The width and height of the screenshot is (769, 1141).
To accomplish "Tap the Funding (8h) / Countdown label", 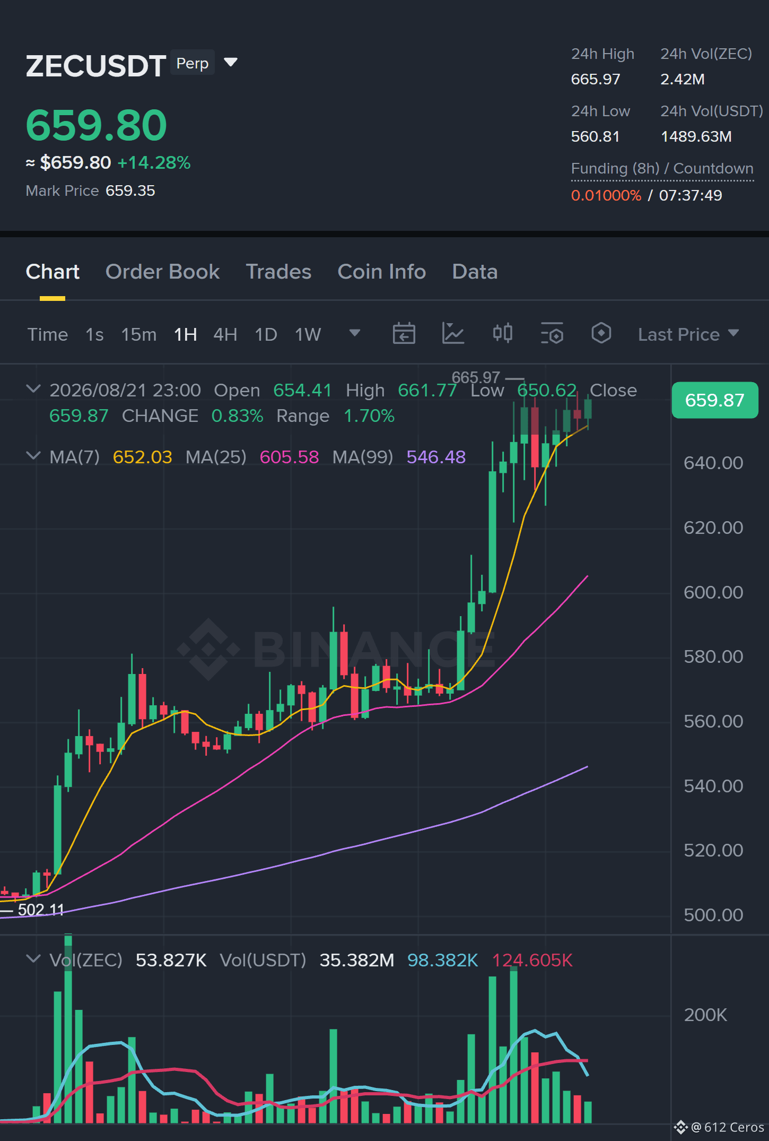I will pyautogui.click(x=662, y=169).
